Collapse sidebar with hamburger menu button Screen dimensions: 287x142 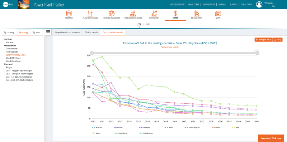tap(48, 32)
